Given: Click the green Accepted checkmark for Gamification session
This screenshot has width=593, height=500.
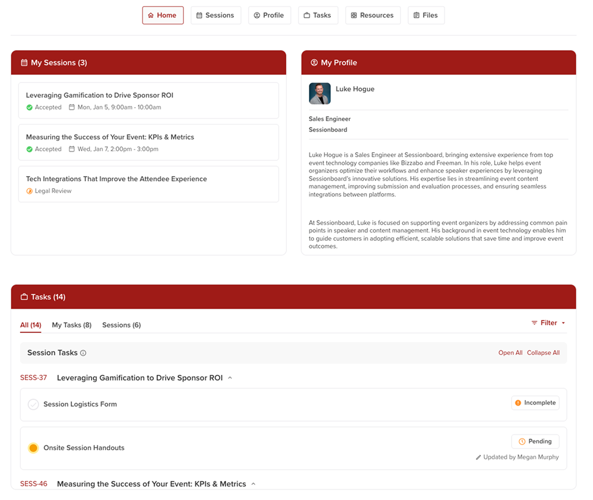Looking at the screenshot, I should (30, 107).
